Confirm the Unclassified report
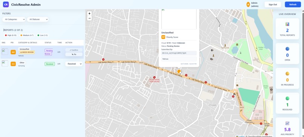 [x=74, y=50]
